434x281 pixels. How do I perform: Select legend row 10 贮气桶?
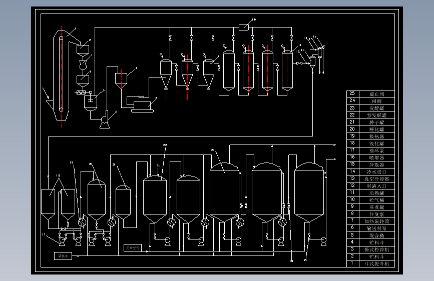pyautogui.click(x=370, y=200)
